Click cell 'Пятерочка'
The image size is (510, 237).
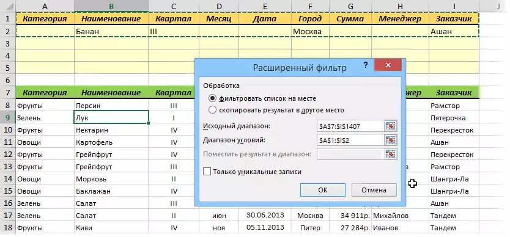tap(454, 118)
